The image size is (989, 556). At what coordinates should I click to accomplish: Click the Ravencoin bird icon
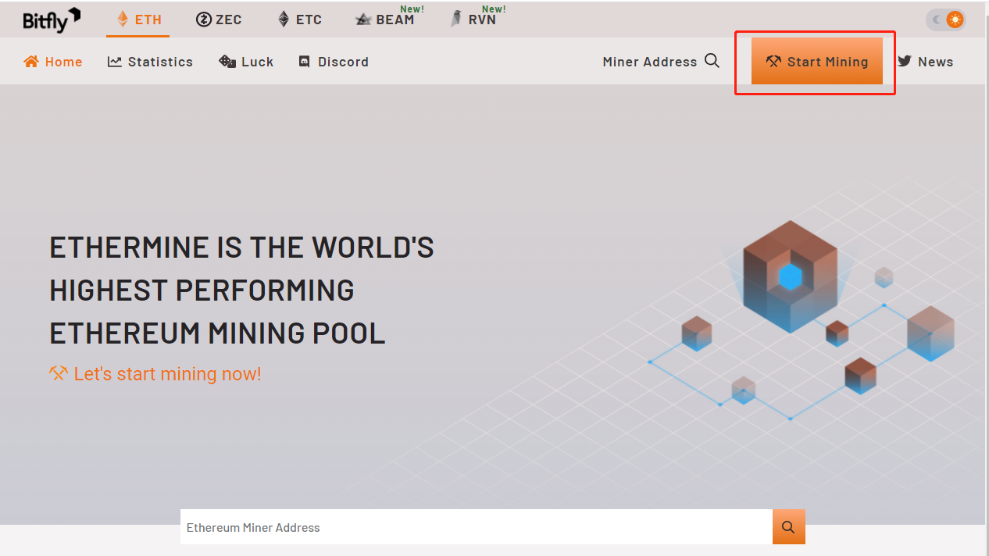(x=456, y=20)
